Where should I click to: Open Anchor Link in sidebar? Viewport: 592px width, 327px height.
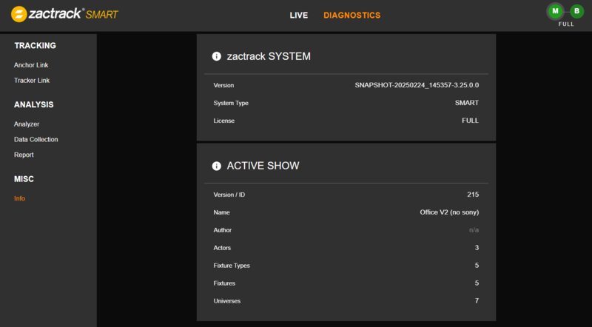click(x=31, y=65)
